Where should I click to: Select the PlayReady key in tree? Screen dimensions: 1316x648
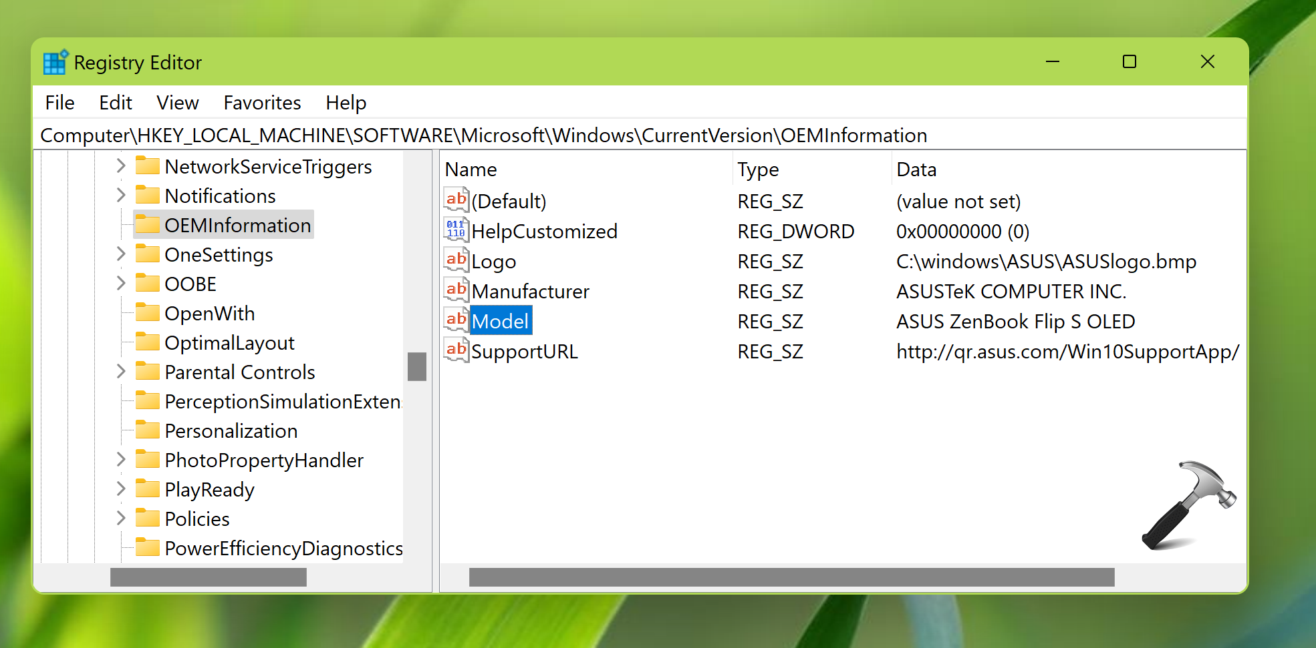pos(209,490)
